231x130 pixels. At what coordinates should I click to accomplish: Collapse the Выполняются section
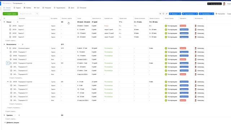[4, 44]
